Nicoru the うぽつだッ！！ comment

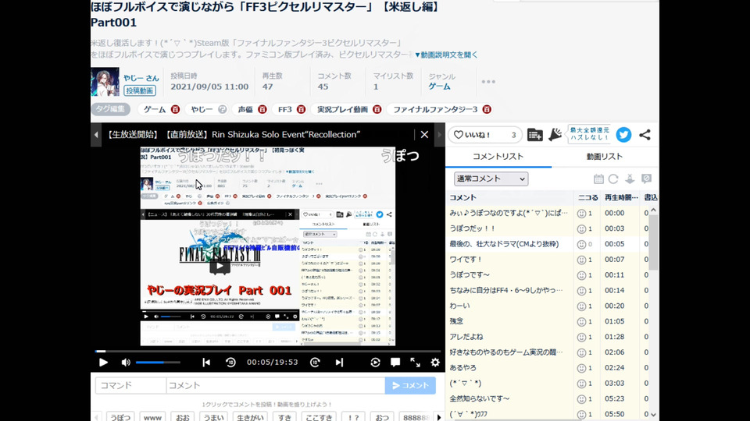pyautogui.click(x=581, y=229)
